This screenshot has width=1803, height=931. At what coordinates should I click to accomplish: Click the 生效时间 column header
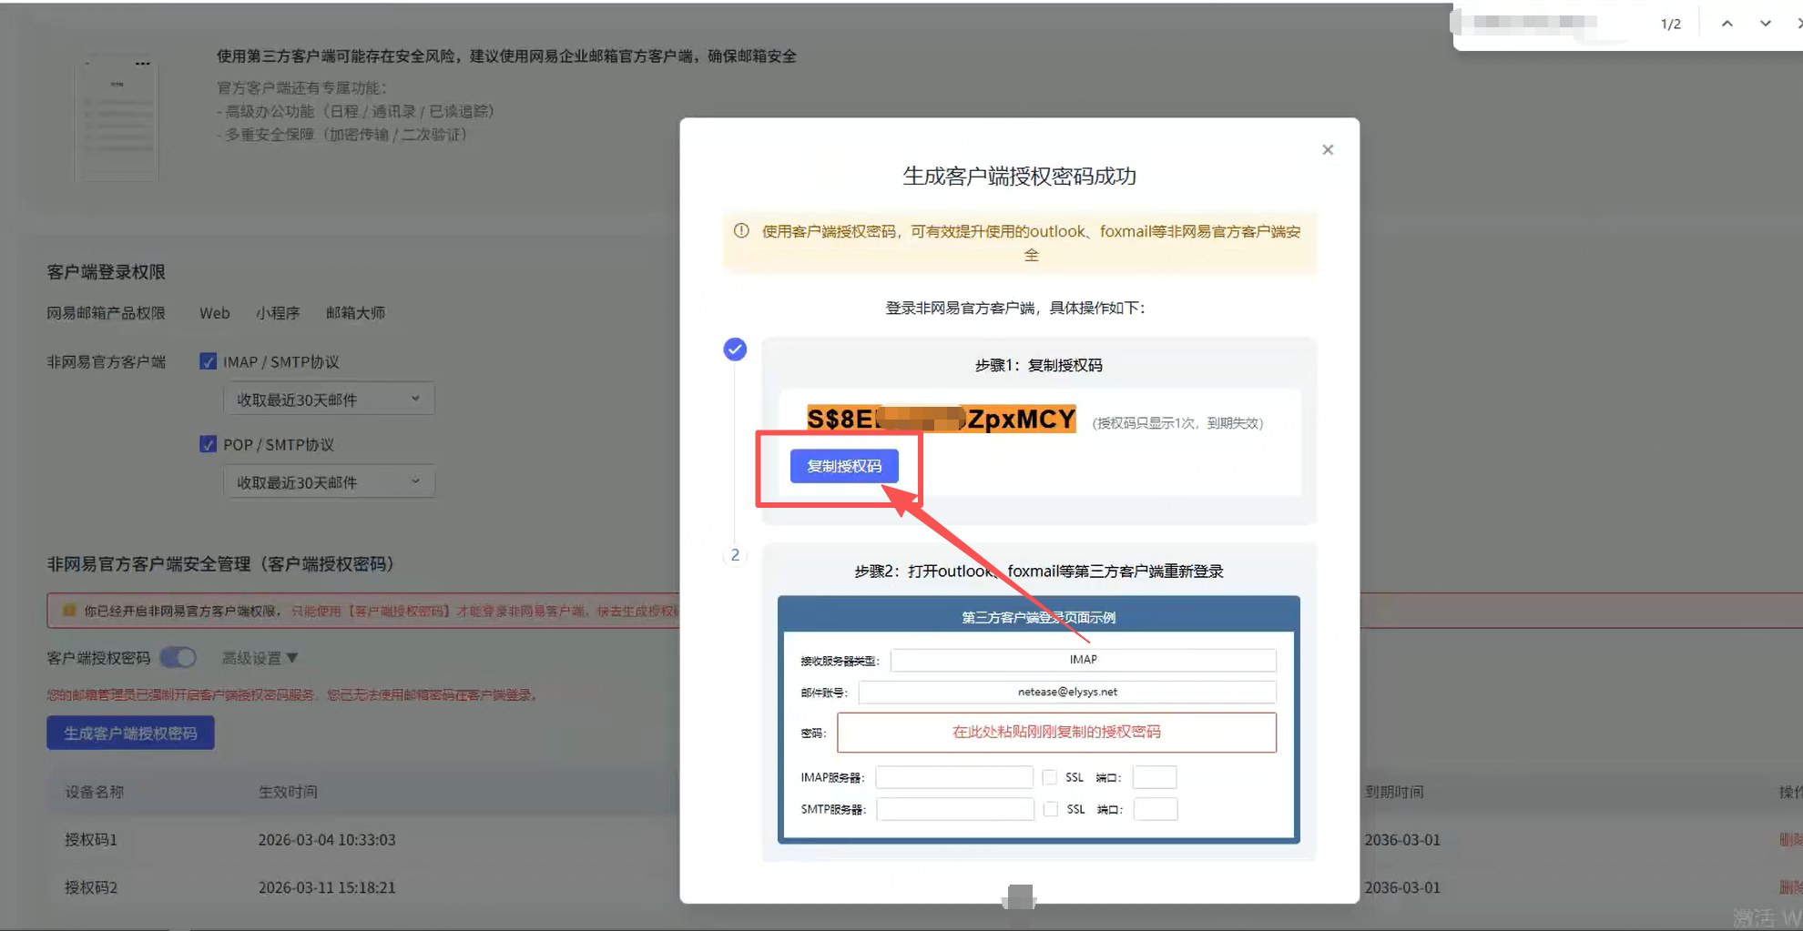(289, 793)
